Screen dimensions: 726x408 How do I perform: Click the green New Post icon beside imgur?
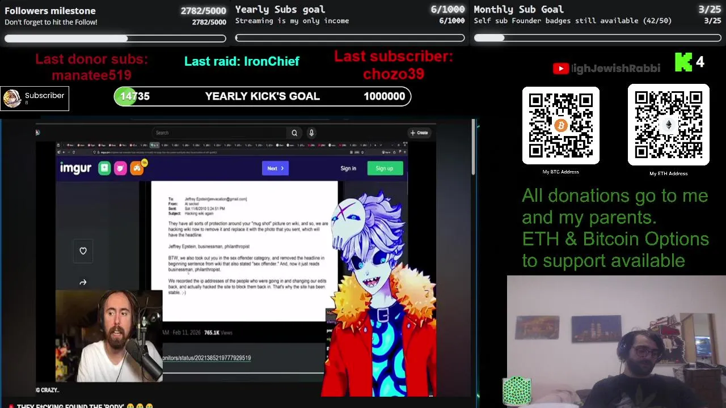click(x=104, y=168)
